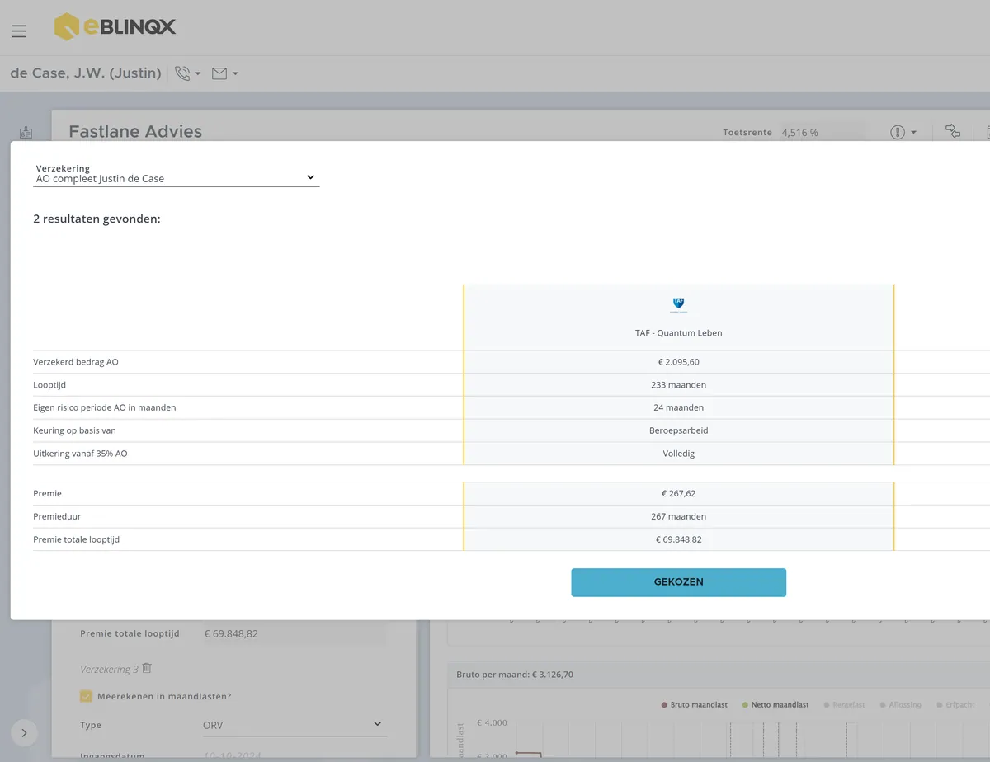Click the '2 resultaten gevonden:' text
Image resolution: width=990 pixels, height=762 pixels.
pyautogui.click(x=97, y=219)
